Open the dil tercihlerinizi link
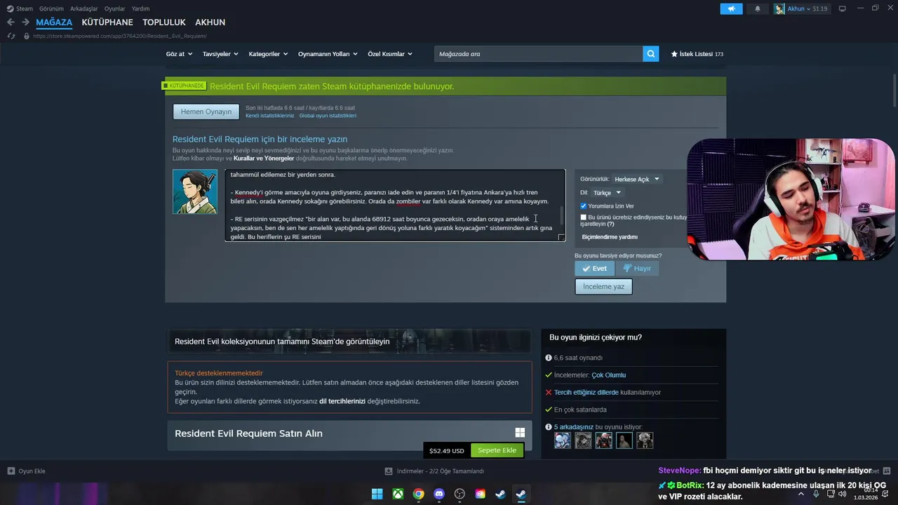 (x=342, y=401)
